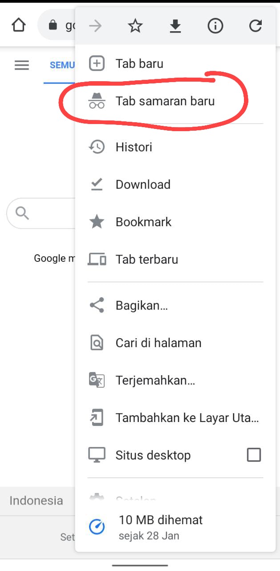The height and width of the screenshot is (571, 280).
Task: View the secure connection lock details
Action: coord(53,25)
